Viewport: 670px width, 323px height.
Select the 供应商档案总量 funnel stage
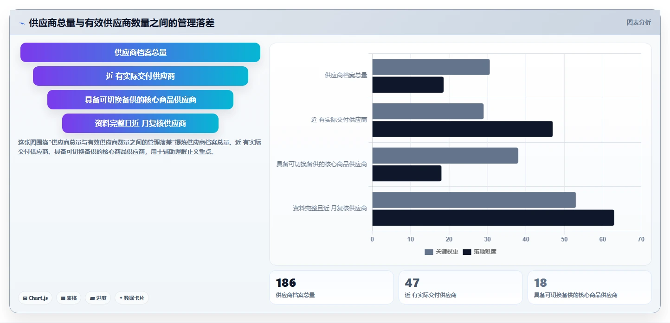click(x=140, y=52)
